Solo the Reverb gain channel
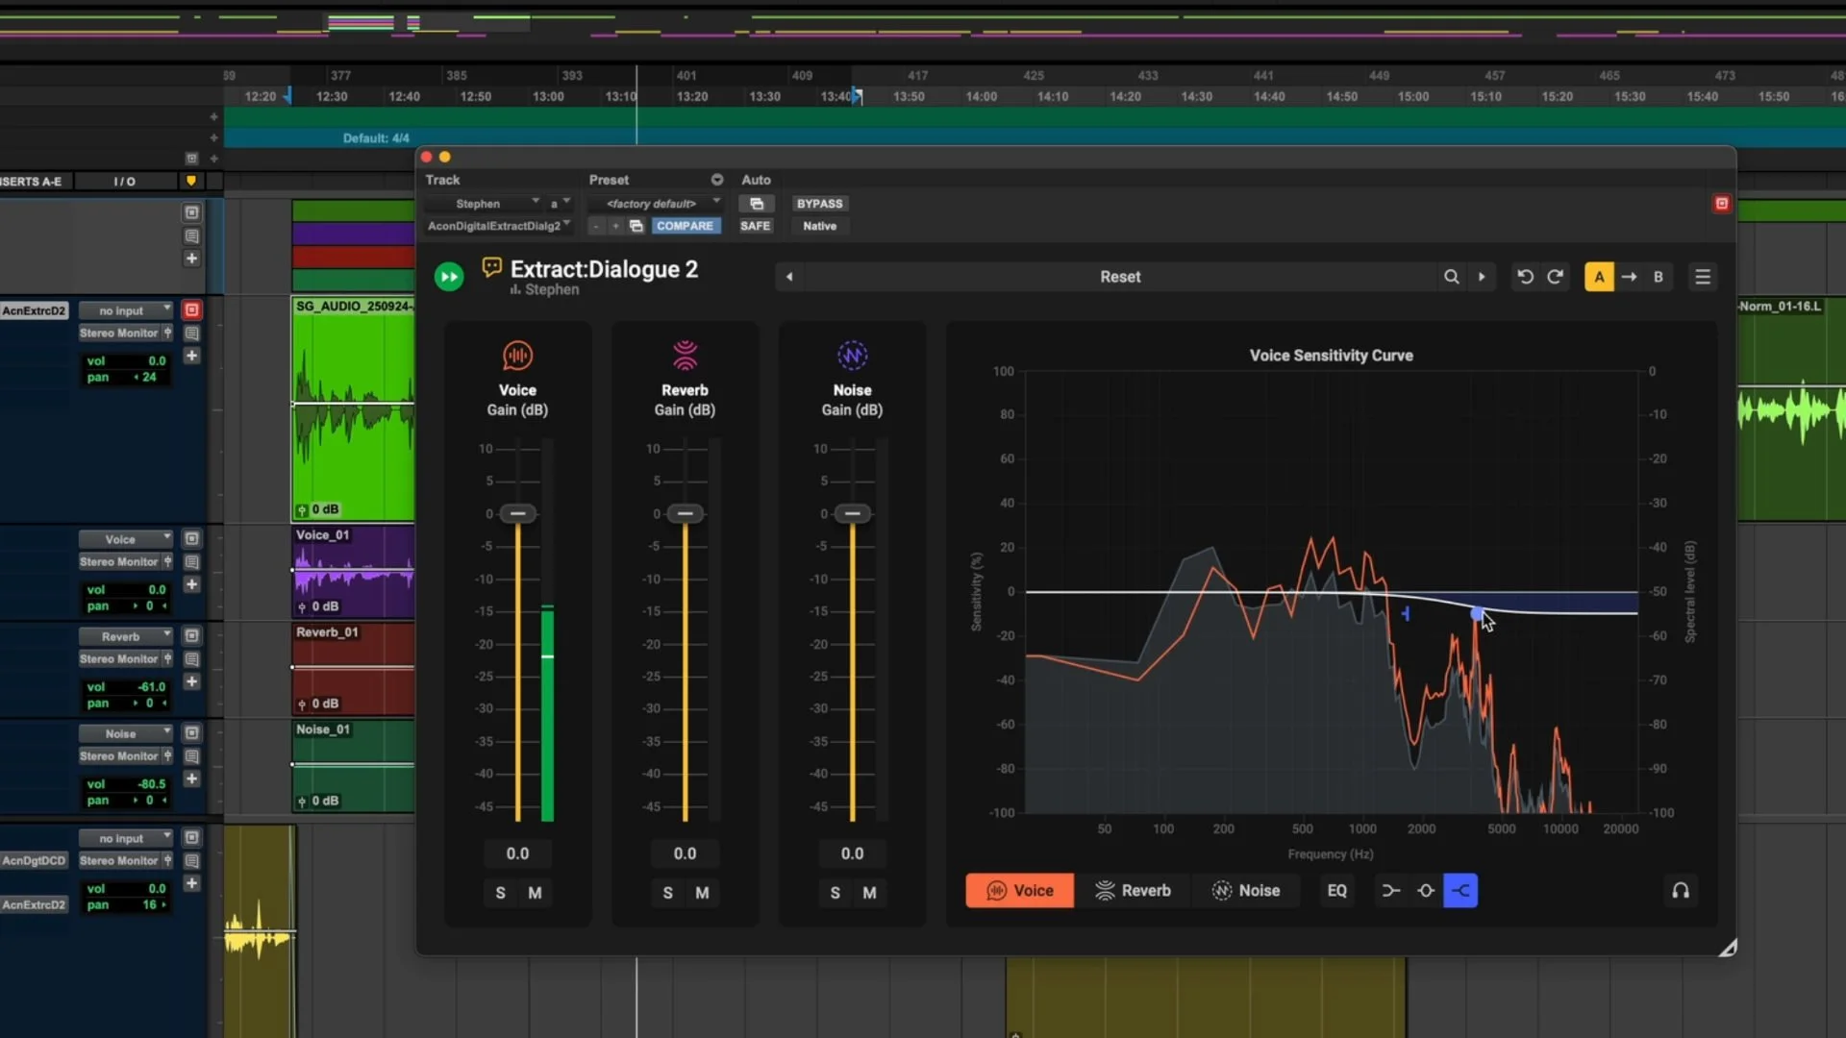Screen dimensions: 1846x1038 pos(667,893)
